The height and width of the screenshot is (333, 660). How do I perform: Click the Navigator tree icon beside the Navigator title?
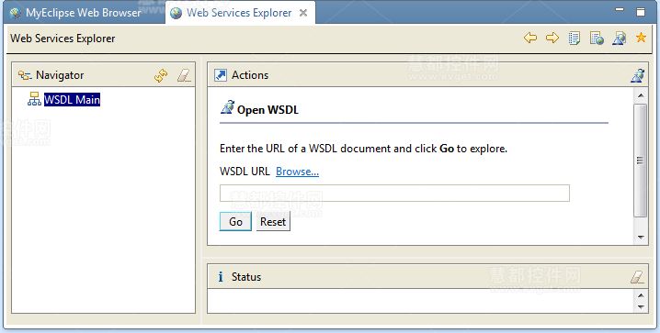pos(25,75)
